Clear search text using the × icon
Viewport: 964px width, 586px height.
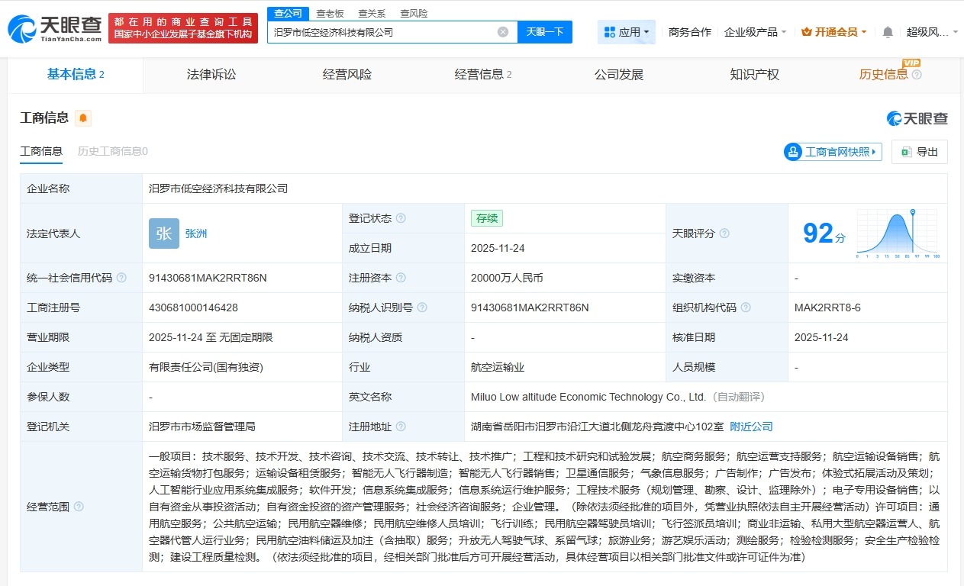(x=502, y=31)
